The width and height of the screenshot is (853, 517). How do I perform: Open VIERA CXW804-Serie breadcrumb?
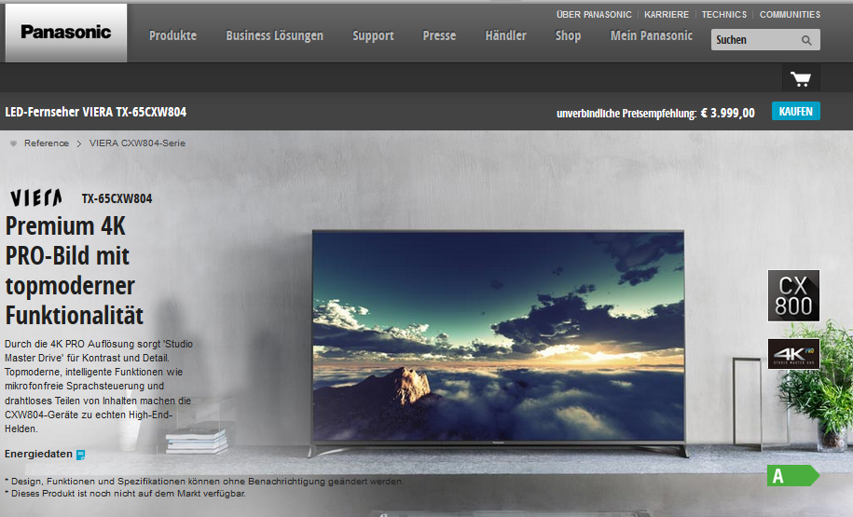(x=137, y=143)
